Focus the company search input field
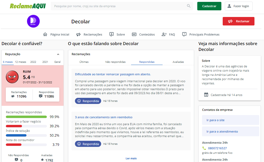Image resolution: width=264 pixels, height=162 pixels. coord(122,6)
